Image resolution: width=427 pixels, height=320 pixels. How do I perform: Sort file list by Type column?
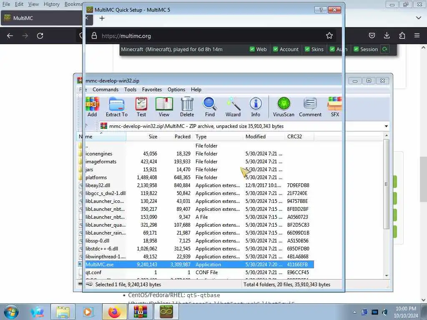tap(218, 137)
